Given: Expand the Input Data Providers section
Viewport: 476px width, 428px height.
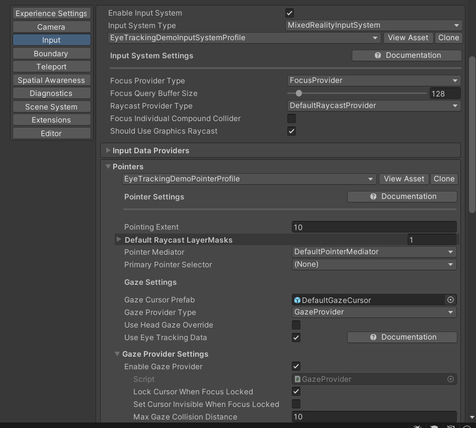Looking at the screenshot, I should click(x=108, y=150).
